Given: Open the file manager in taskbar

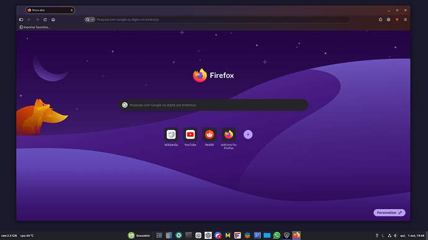Looking at the screenshot, I should coord(169,236).
